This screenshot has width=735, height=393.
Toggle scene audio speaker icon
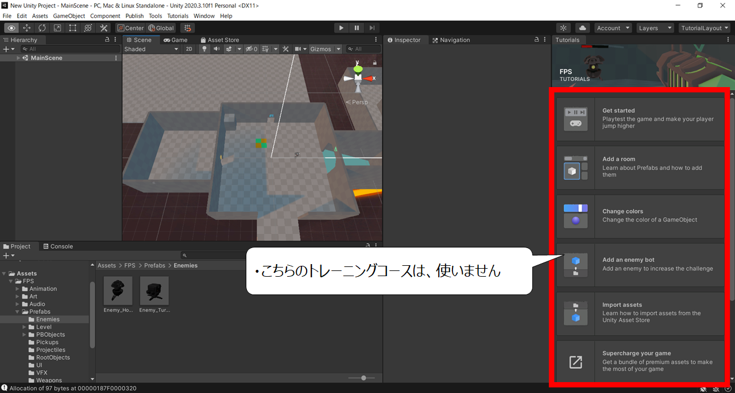point(216,49)
